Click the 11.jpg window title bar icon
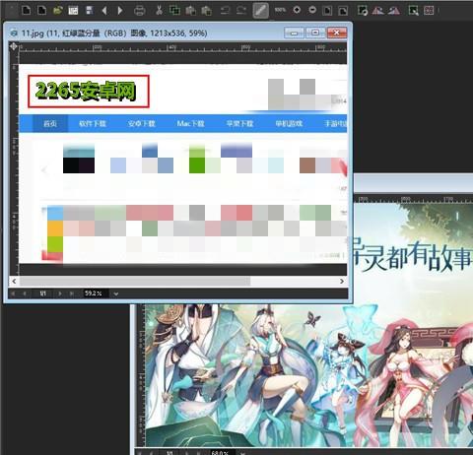The height and width of the screenshot is (455, 473). 14,33
